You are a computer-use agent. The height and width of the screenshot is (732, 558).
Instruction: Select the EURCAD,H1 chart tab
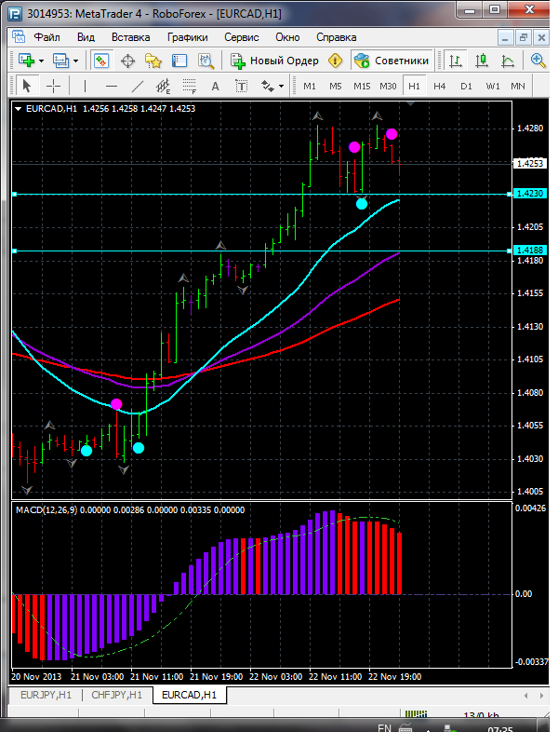190,695
